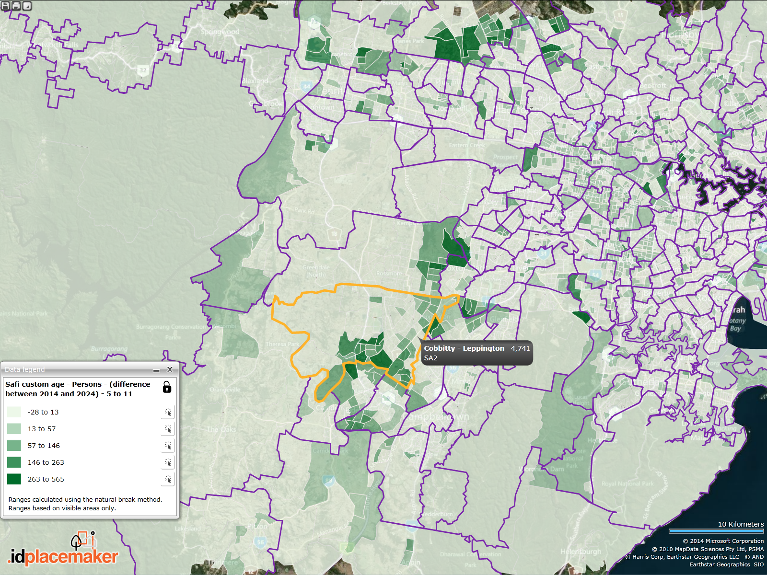
Task: Click the Orangeville map label
Action: (x=225, y=390)
